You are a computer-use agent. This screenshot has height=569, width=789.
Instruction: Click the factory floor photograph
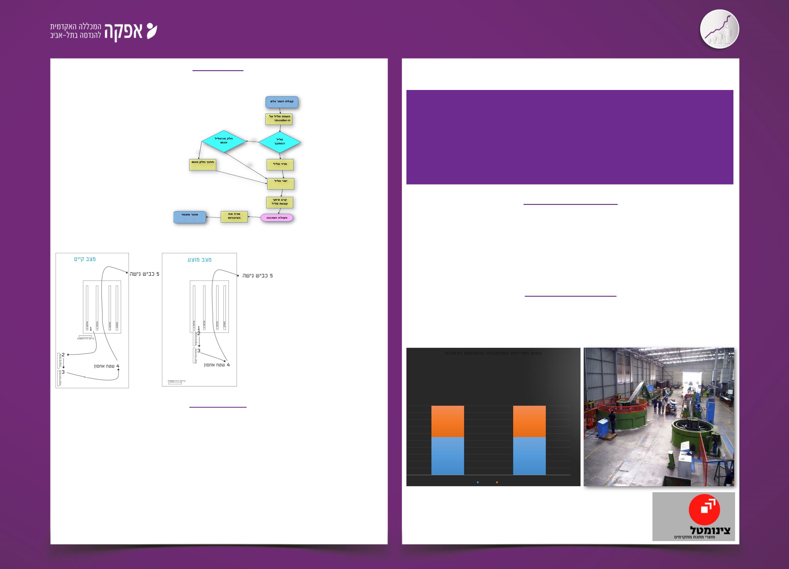(x=659, y=417)
